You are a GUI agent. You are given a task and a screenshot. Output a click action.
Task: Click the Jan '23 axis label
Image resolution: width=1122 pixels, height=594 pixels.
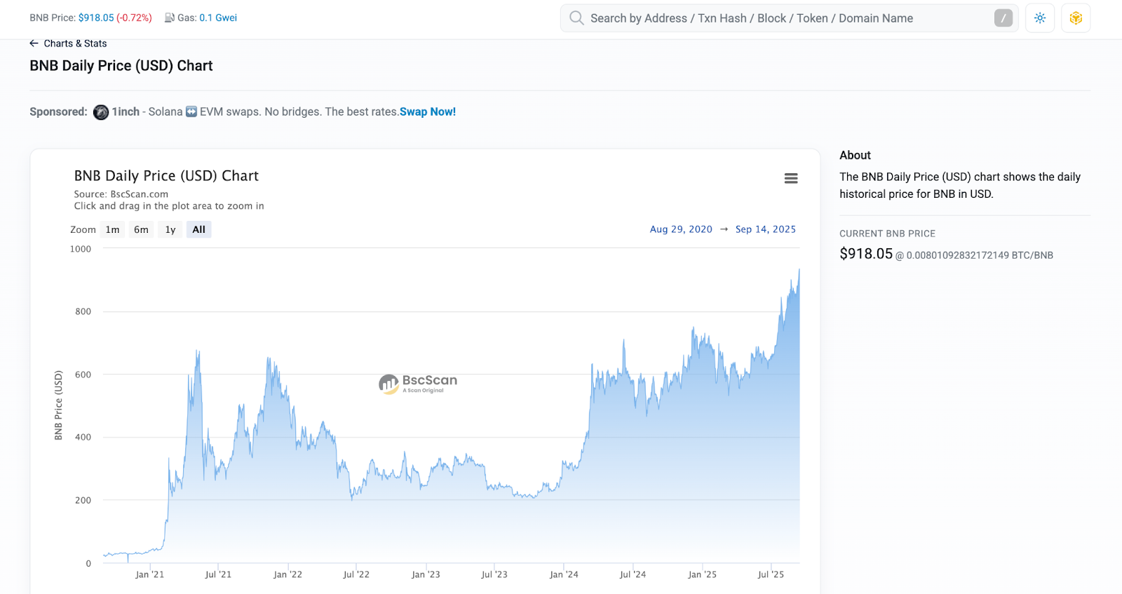click(x=426, y=574)
